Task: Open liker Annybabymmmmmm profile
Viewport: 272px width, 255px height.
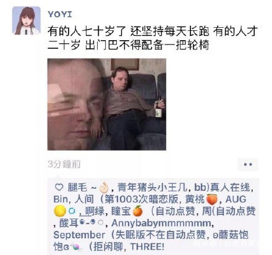Action: tap(161, 224)
